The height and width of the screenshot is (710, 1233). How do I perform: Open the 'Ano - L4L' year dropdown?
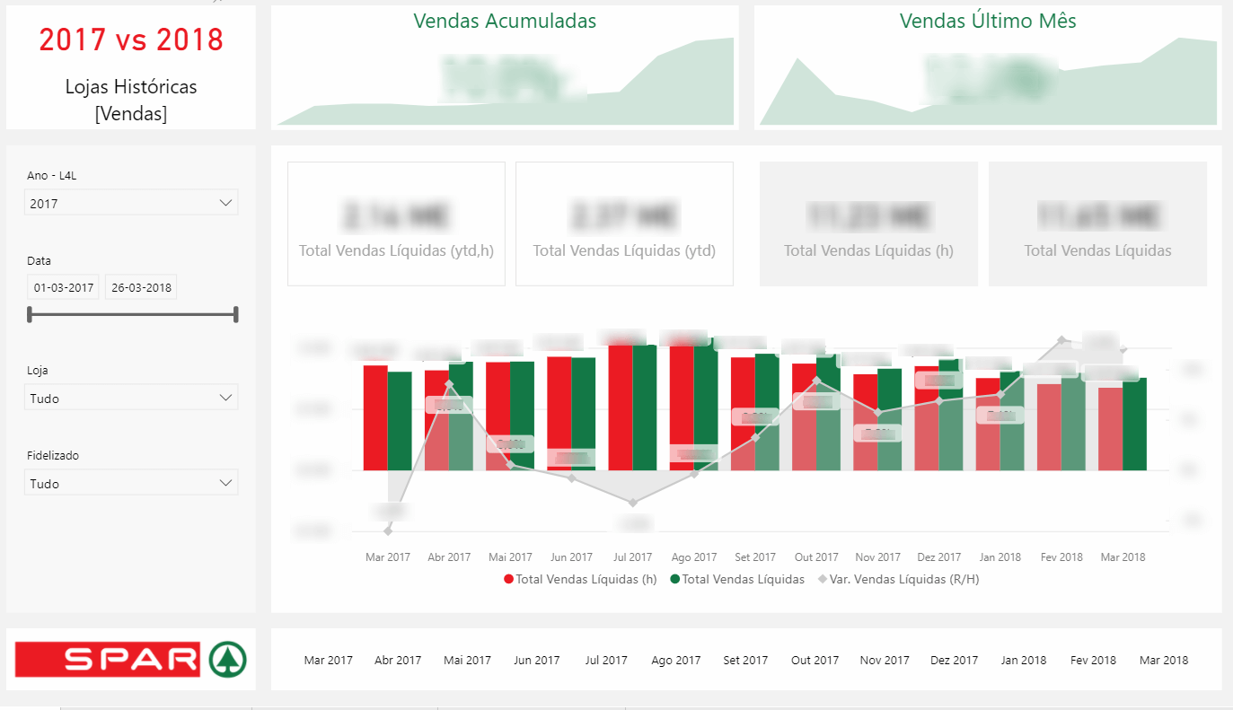(130, 202)
